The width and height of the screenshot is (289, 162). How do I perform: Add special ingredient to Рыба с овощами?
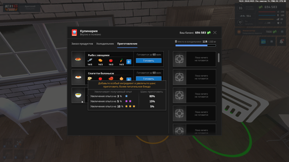click(129, 62)
